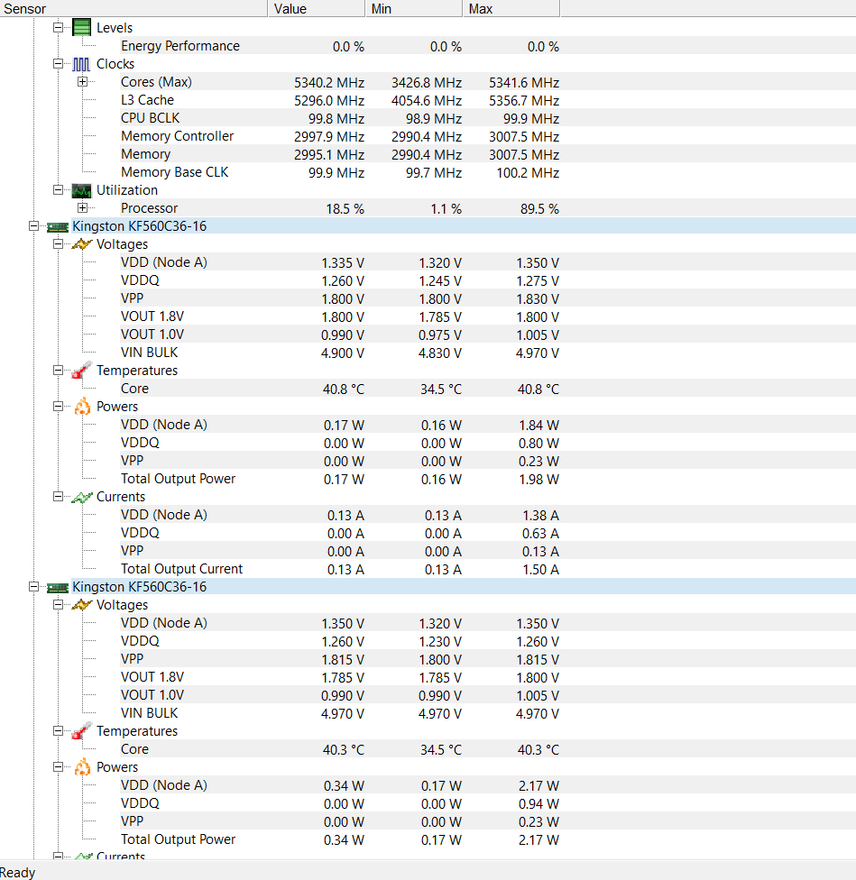856x880 pixels.
Task: Click the Sensor column header
Action: click(135, 8)
